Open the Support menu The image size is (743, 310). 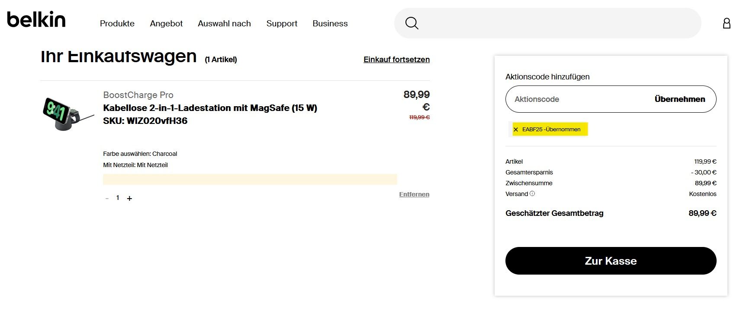click(282, 24)
